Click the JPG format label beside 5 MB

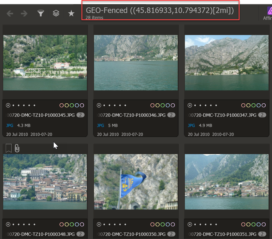[x=100, y=125]
